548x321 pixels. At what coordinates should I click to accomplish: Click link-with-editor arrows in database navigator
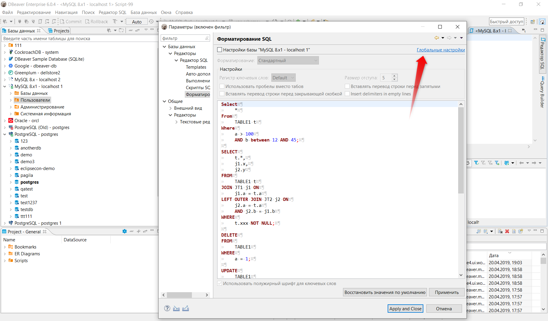point(137,30)
